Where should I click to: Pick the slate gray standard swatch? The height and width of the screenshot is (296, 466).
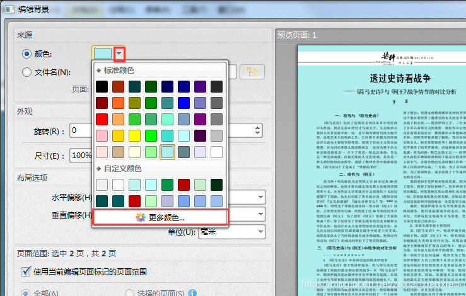pyautogui.click(x=183, y=152)
